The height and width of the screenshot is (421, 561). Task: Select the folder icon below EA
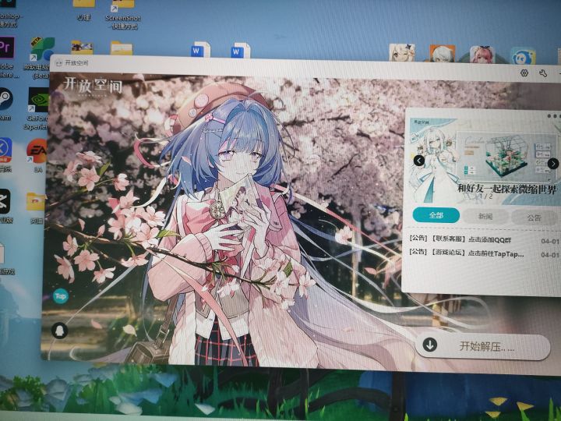click(36, 206)
